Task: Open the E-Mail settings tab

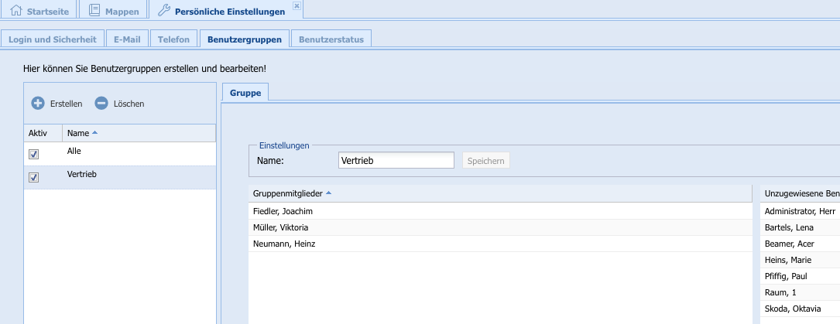Action: [127, 39]
